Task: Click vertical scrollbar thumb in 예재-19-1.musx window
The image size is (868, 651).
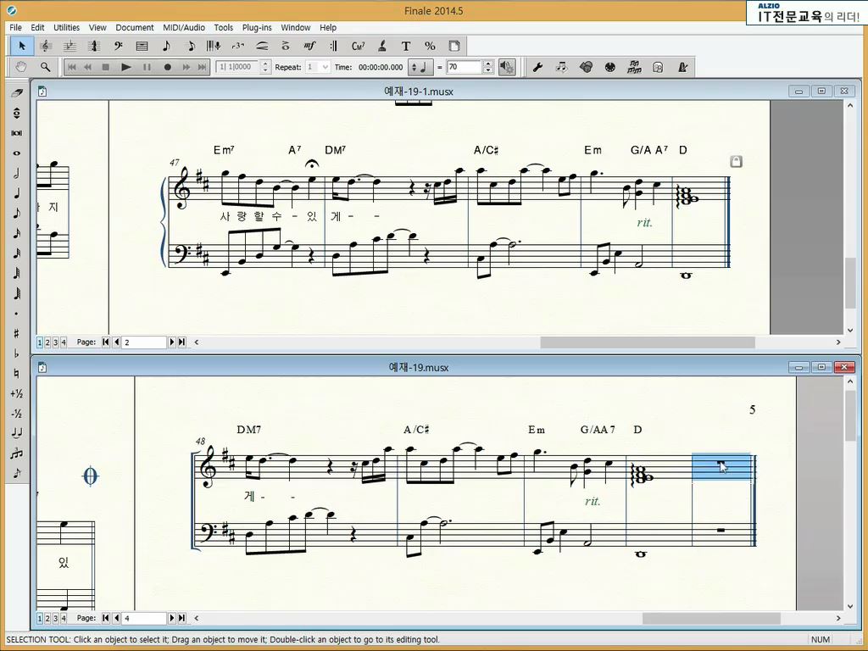Action: [851, 283]
